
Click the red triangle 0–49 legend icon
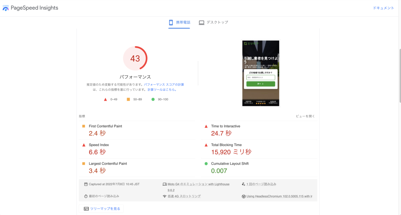pyautogui.click(x=105, y=100)
